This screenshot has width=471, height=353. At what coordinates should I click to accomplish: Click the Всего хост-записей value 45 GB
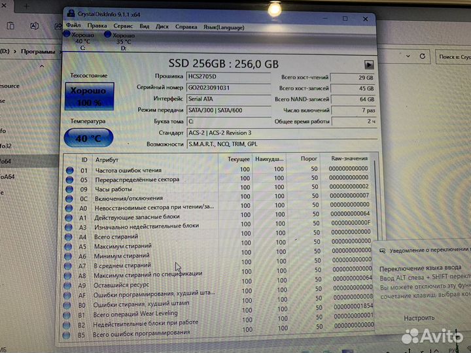click(353, 88)
